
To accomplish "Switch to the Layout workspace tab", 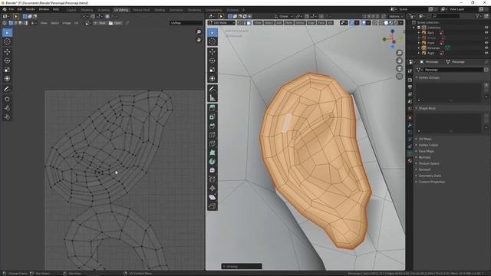I will click(x=71, y=10).
